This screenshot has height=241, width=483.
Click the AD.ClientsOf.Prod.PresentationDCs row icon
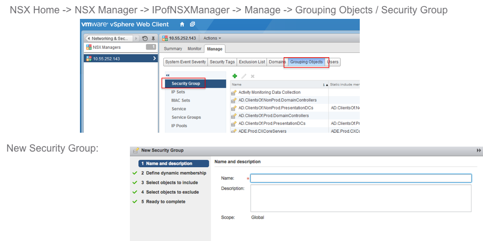click(x=234, y=123)
